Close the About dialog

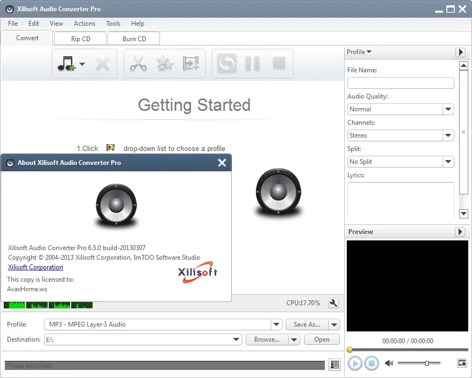point(222,163)
